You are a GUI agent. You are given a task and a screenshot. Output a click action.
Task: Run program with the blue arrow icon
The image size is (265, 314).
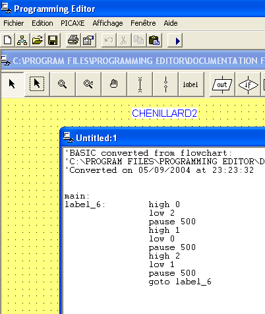[x=175, y=41]
